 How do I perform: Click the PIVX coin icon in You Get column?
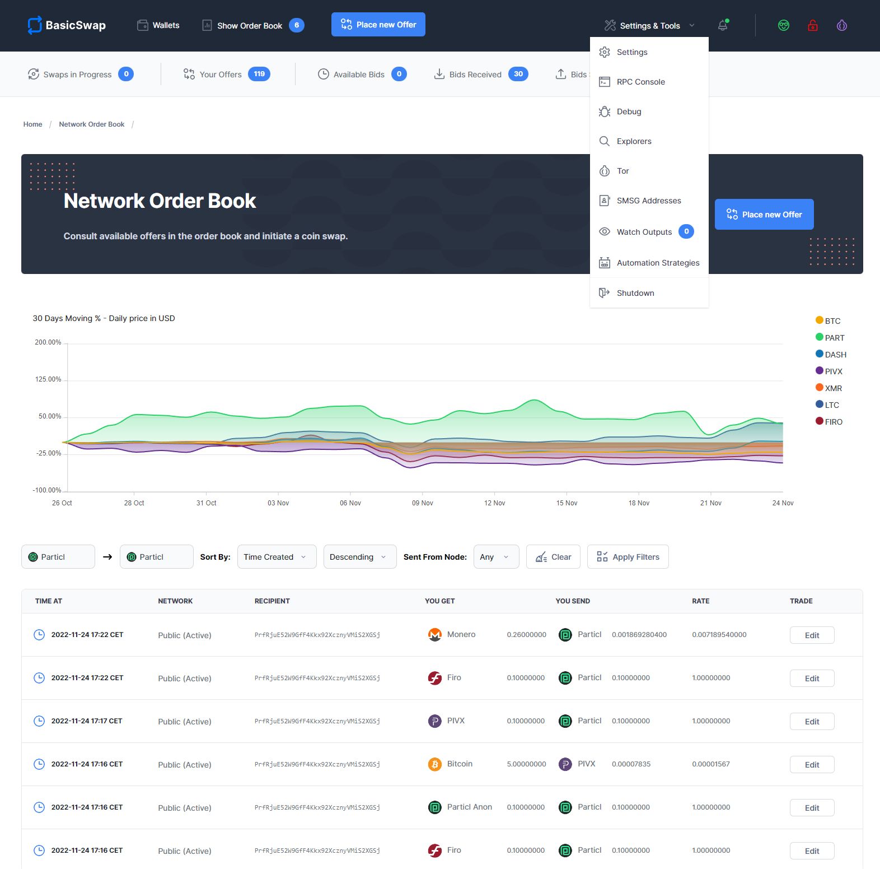[435, 721]
